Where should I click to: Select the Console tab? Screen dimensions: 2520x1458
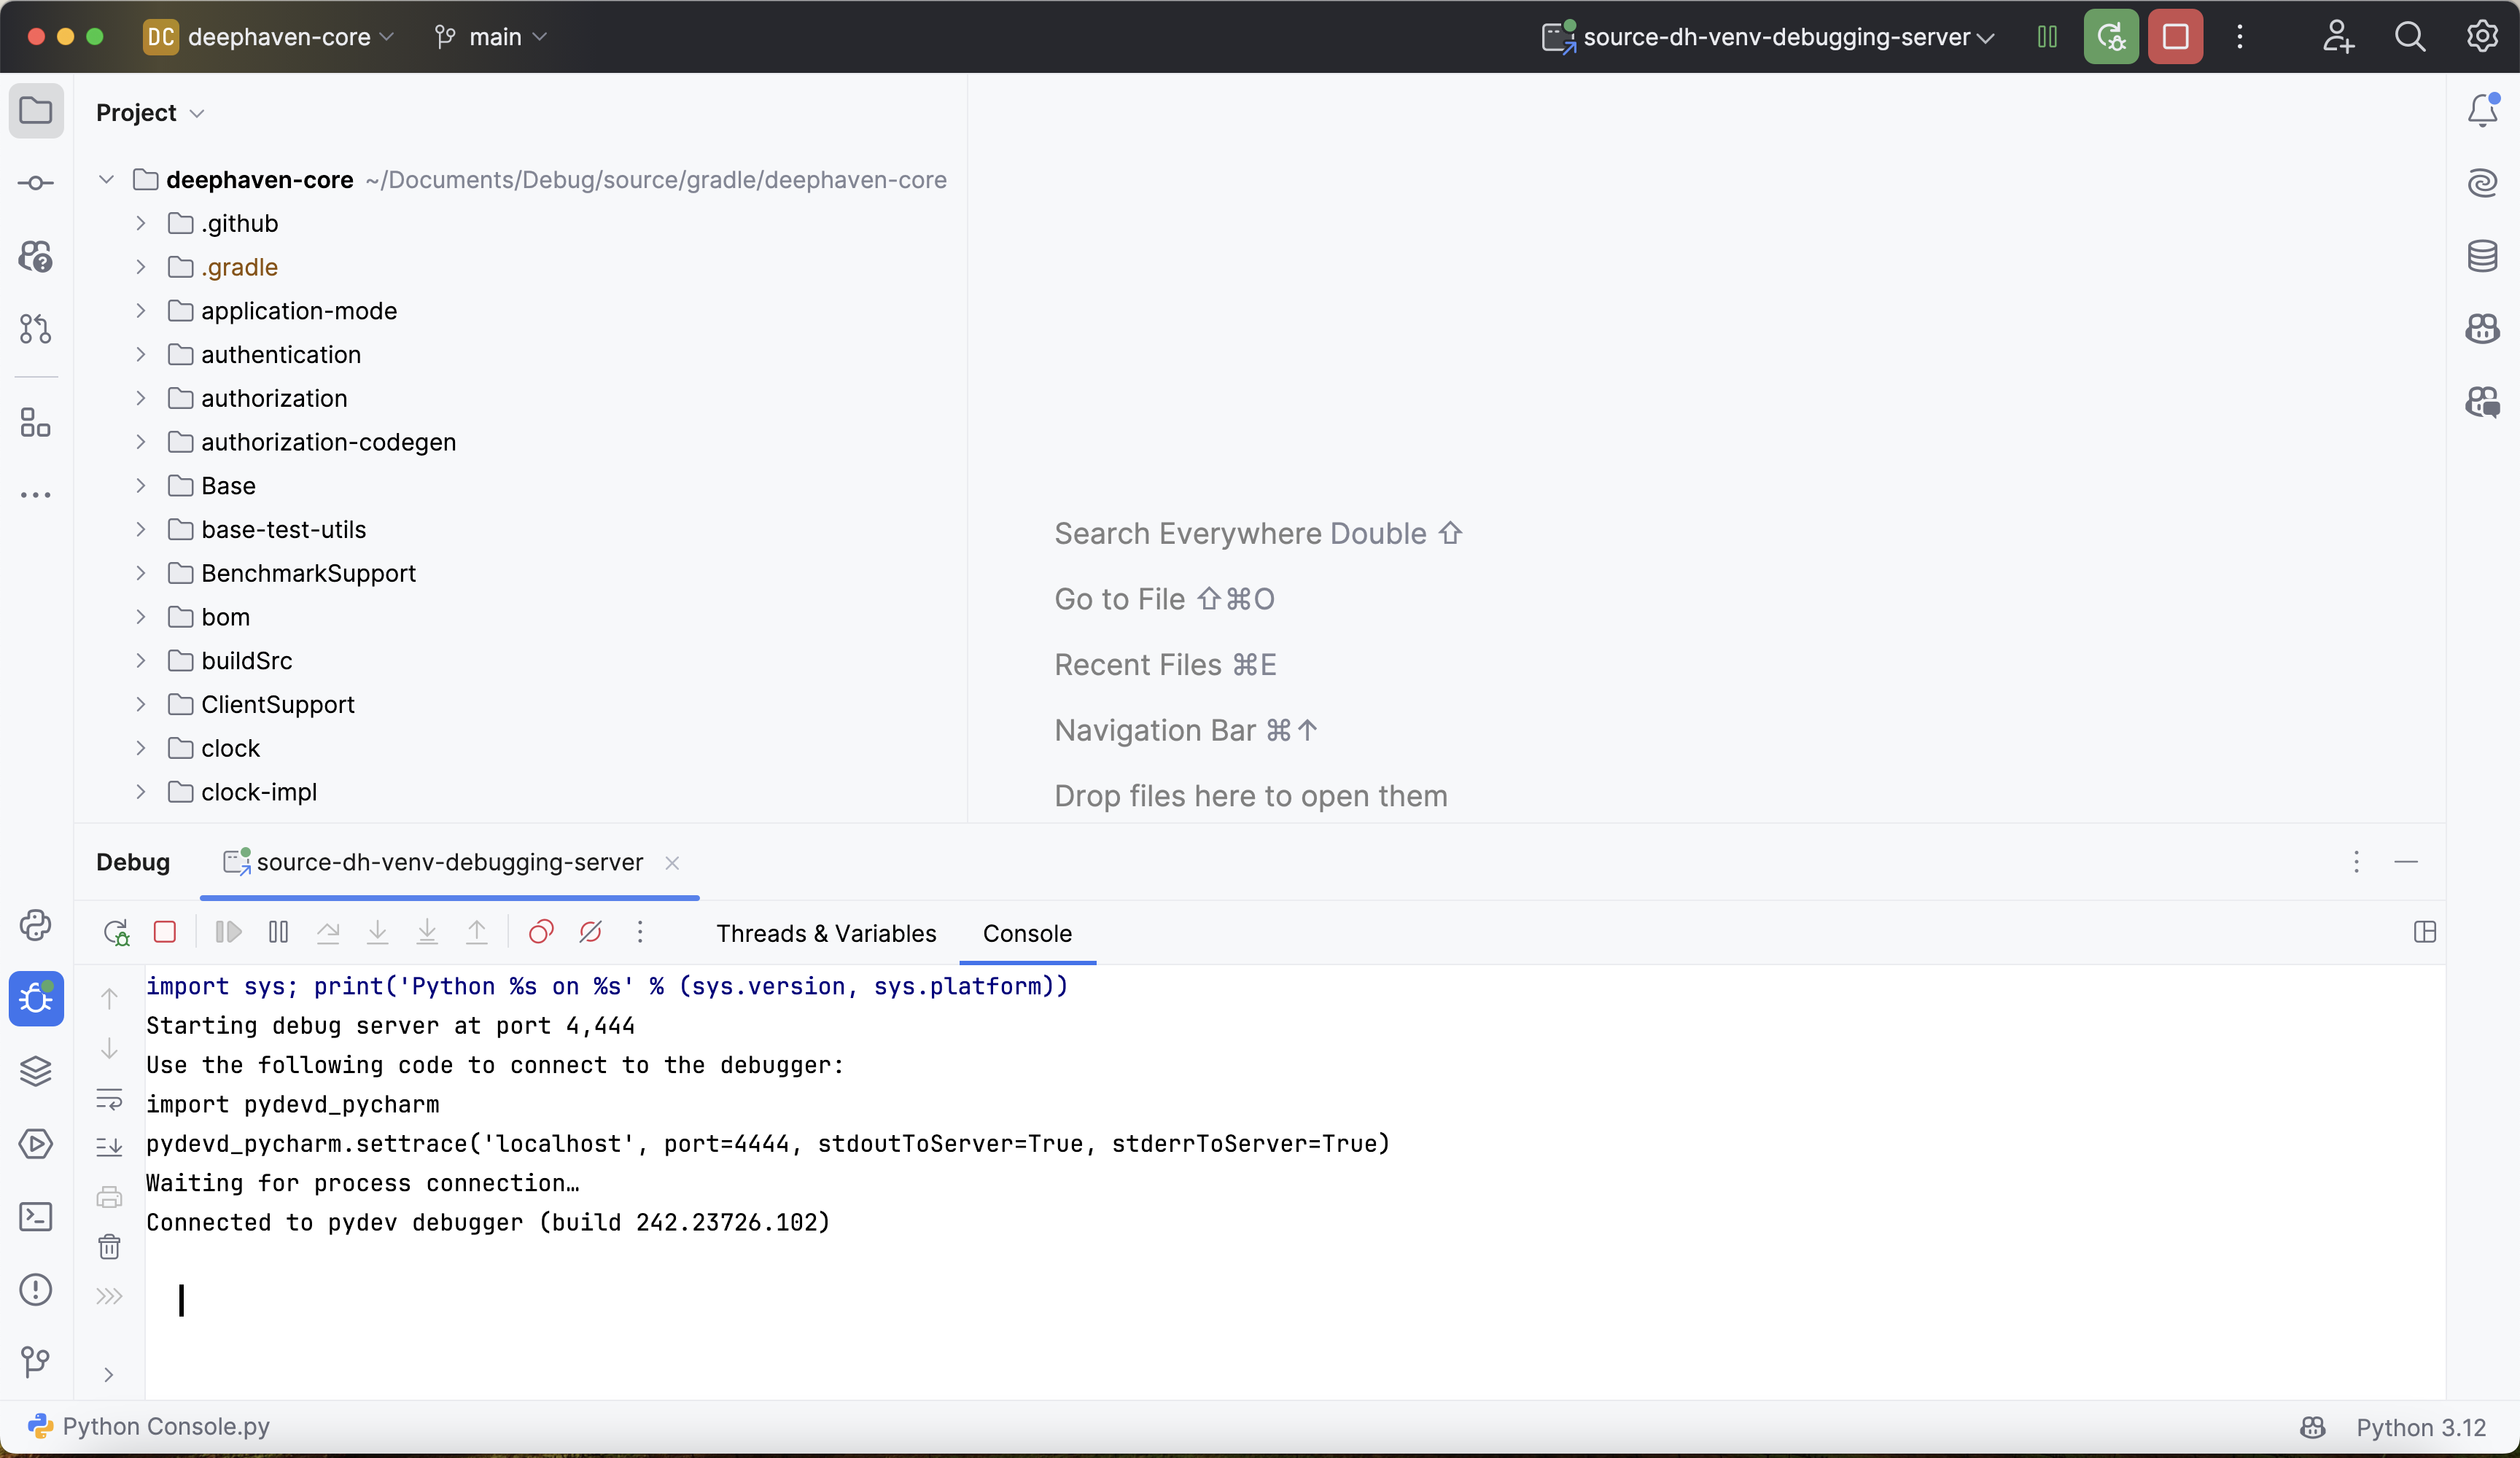click(x=1027, y=933)
